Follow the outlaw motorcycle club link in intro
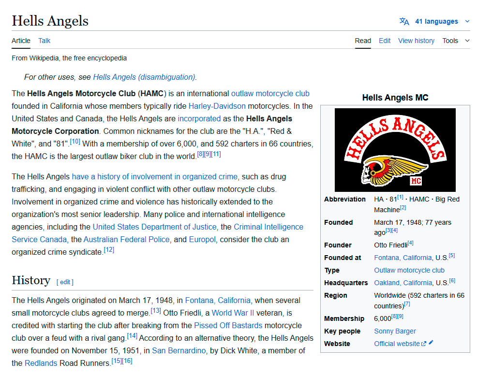The height and width of the screenshot is (376, 477). point(270,94)
